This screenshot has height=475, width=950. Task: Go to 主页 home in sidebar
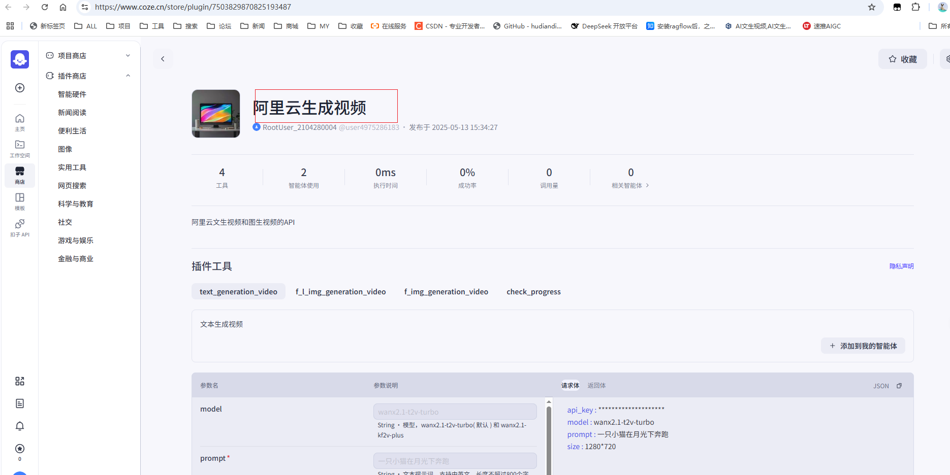[20, 122]
